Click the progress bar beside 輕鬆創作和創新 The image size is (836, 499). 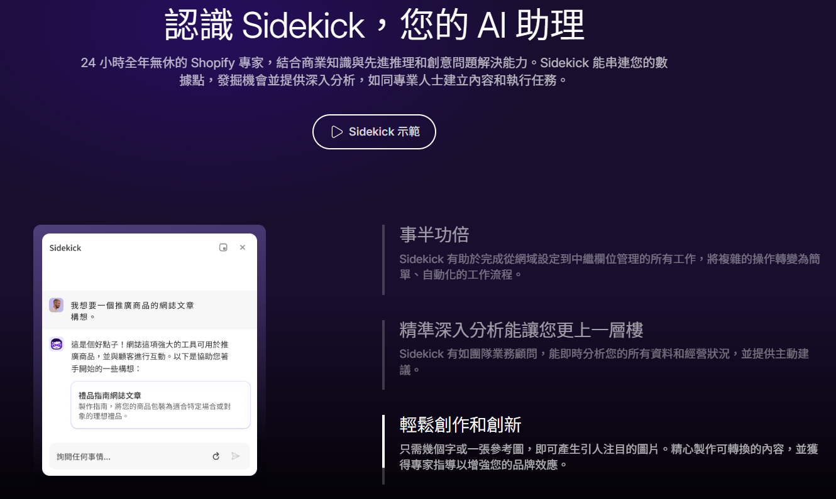coord(383,449)
